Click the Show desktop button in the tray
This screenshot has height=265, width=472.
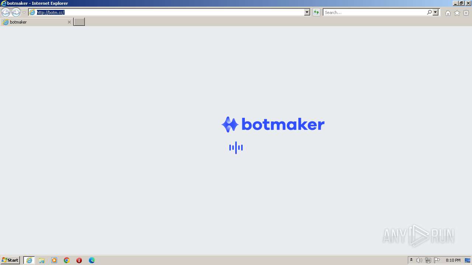point(468,260)
